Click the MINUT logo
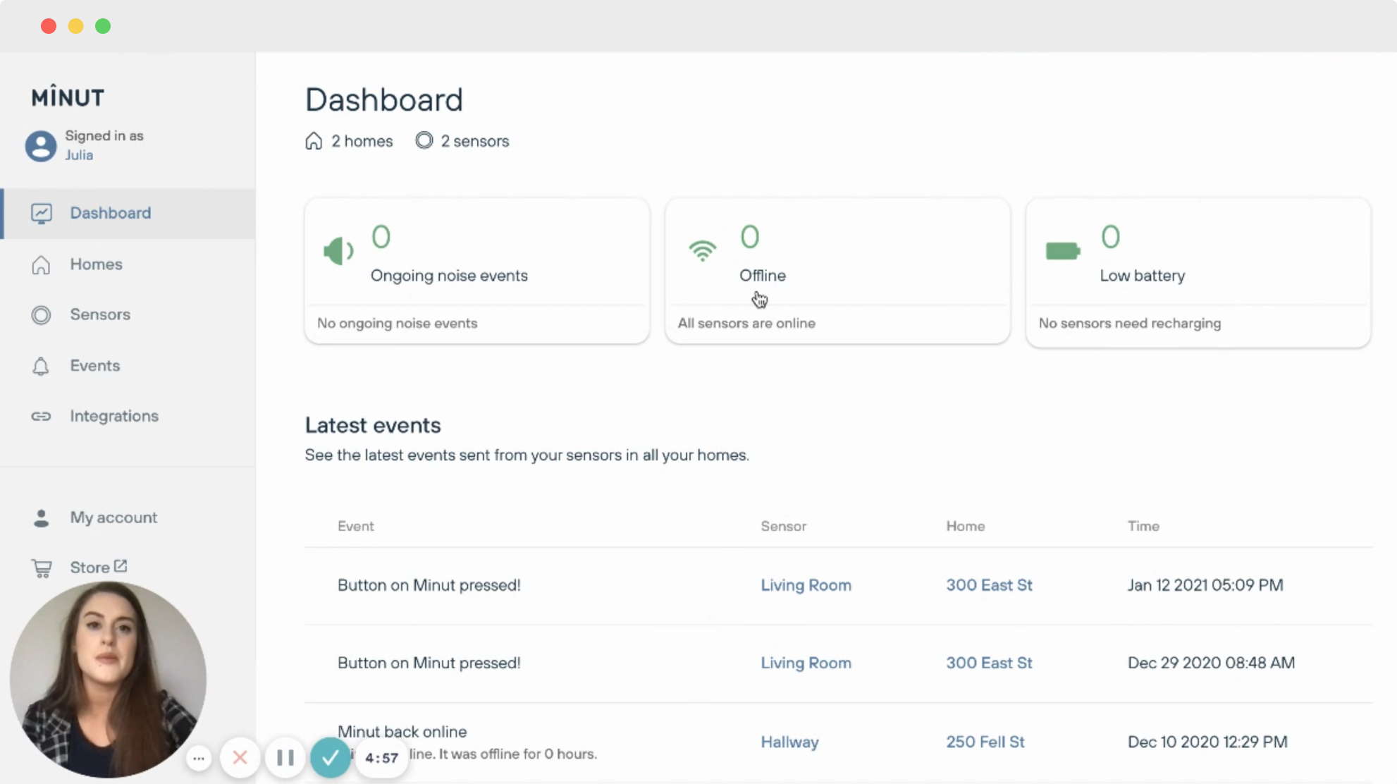The width and height of the screenshot is (1397, 784). [x=68, y=97]
